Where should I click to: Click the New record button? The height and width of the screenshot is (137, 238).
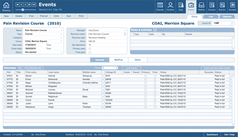(x=6, y=16)
